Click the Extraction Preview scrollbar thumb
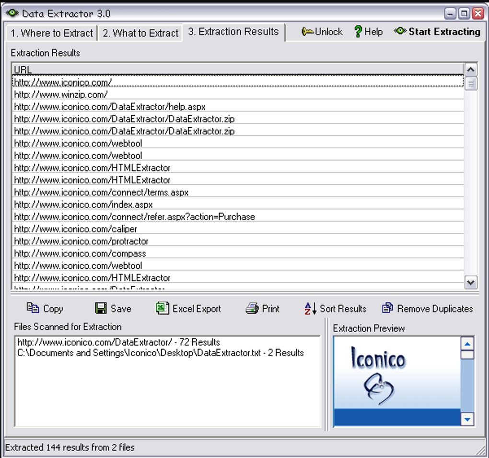This screenshot has width=489, height=458. point(467,355)
